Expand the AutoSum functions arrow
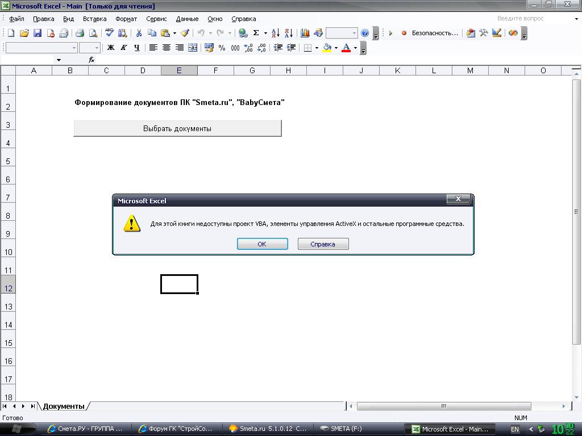Viewport: 582px width, 436px height. pyautogui.click(x=265, y=33)
